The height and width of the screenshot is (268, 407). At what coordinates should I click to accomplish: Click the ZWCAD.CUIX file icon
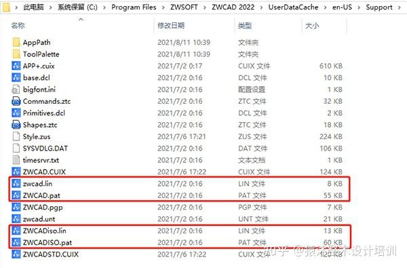click(16, 172)
